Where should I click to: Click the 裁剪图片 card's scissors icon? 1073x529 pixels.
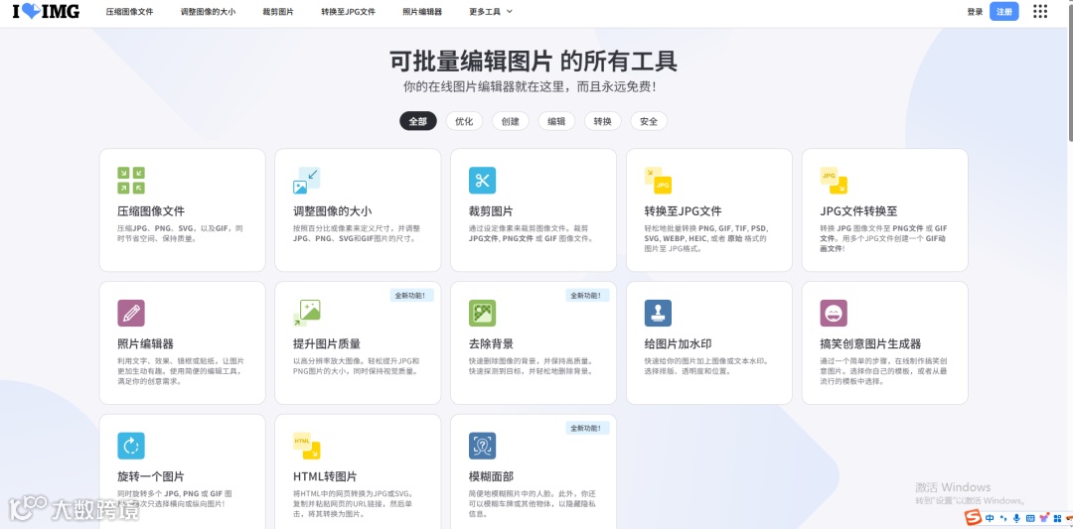pyautogui.click(x=483, y=181)
